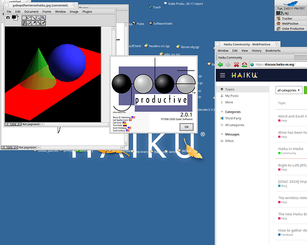Select the eyedropper tool

click(x=34, y=23)
